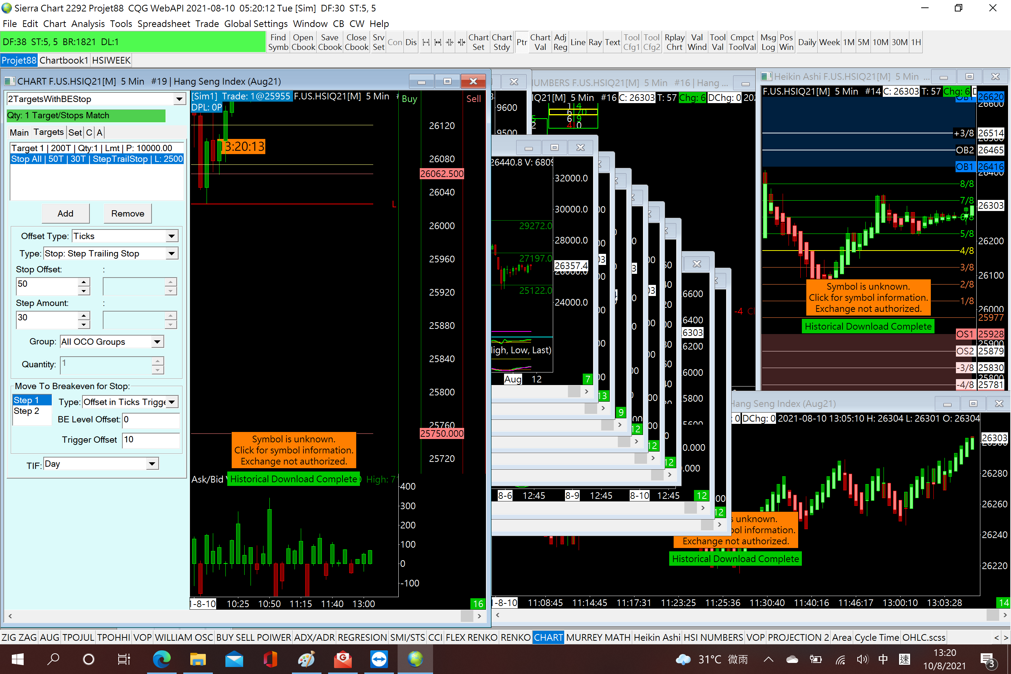This screenshot has width=1011, height=674.
Task: Open the TIF Day dropdown
Action: coord(152,464)
